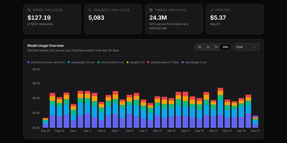Image resolution: width=287 pixels, height=143 pixels.
Task: Toggle the openai/gpt-5.6-sol legend entry
Action: click(81, 62)
